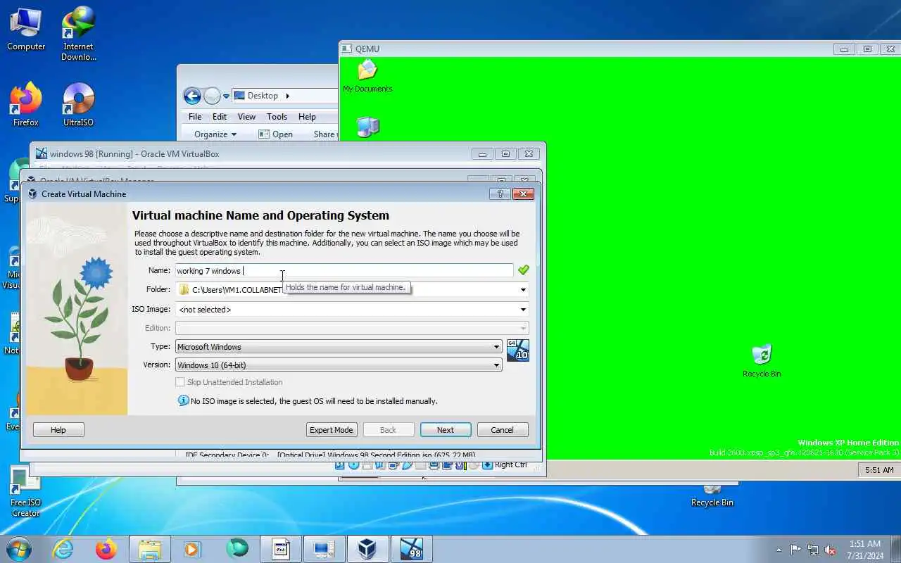
Task: Click the question-mark help button in dialog title bar
Action: tap(500, 194)
